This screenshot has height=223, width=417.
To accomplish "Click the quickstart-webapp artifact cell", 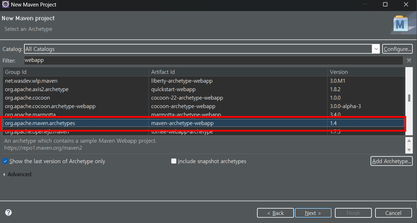I will pos(174,89).
